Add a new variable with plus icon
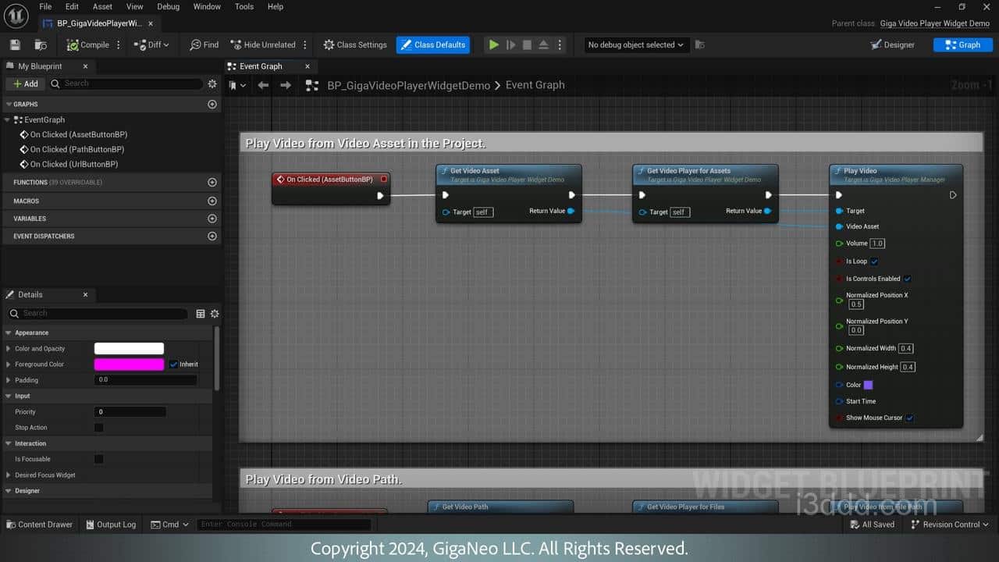 212,219
